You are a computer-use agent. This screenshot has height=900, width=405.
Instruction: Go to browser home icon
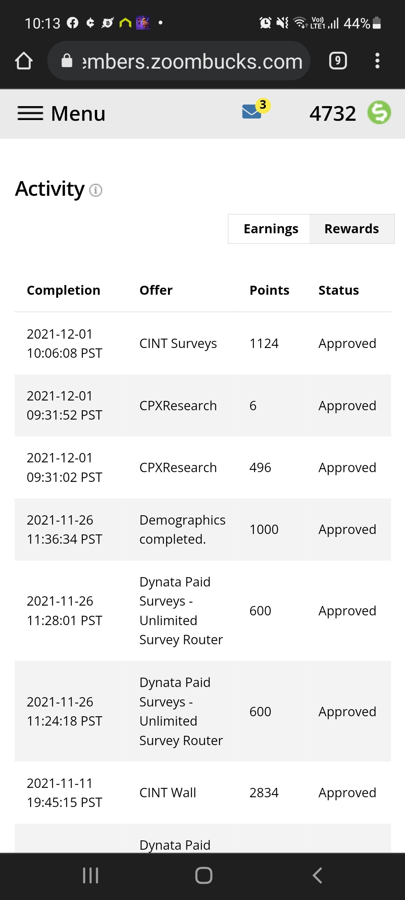[24, 61]
